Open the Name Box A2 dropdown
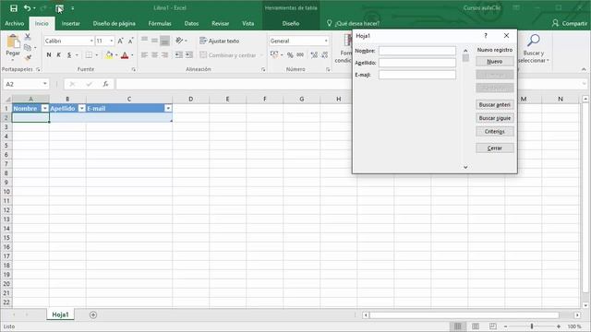The image size is (591, 332). (45, 84)
